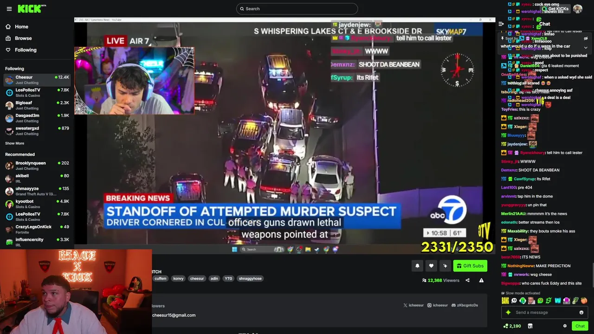Focus the top Search box
Viewport: 594px width, 334px height.
coord(297,9)
